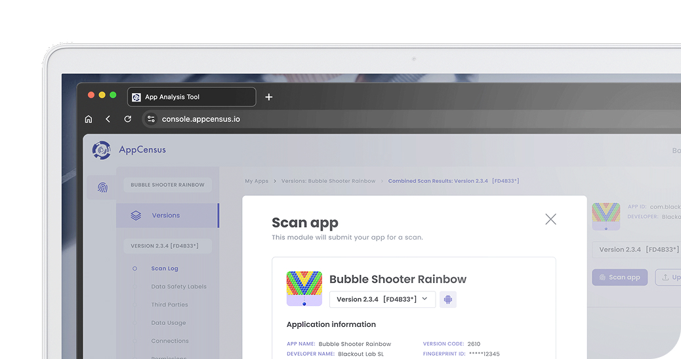Reload the page with the refresh icon
This screenshot has height=359, width=681.
(x=128, y=119)
